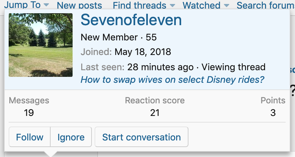Click the Points label

[273, 101]
